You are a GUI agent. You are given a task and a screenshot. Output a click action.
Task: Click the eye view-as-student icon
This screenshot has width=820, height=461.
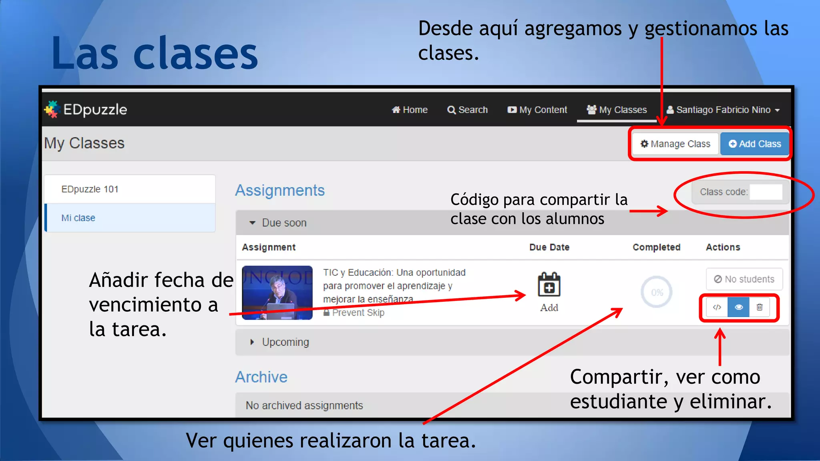[x=738, y=307]
